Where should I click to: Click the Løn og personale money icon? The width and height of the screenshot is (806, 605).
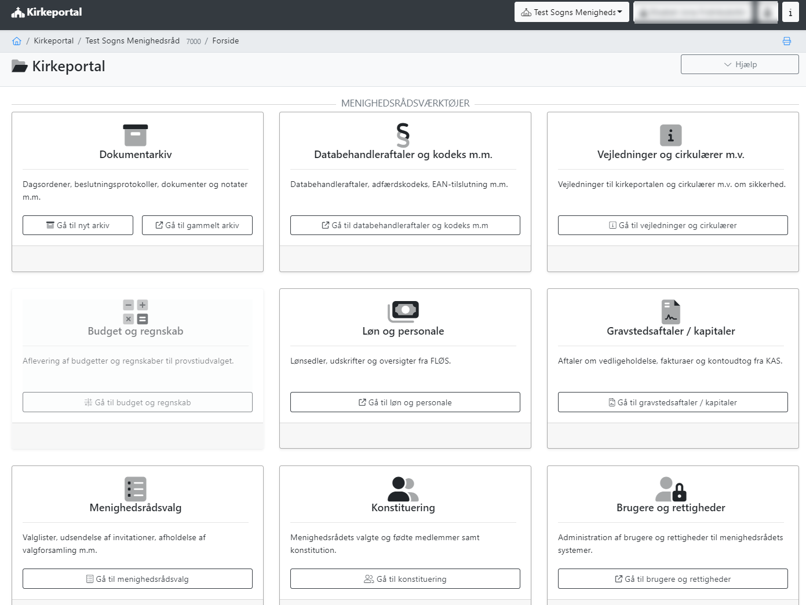tap(403, 311)
